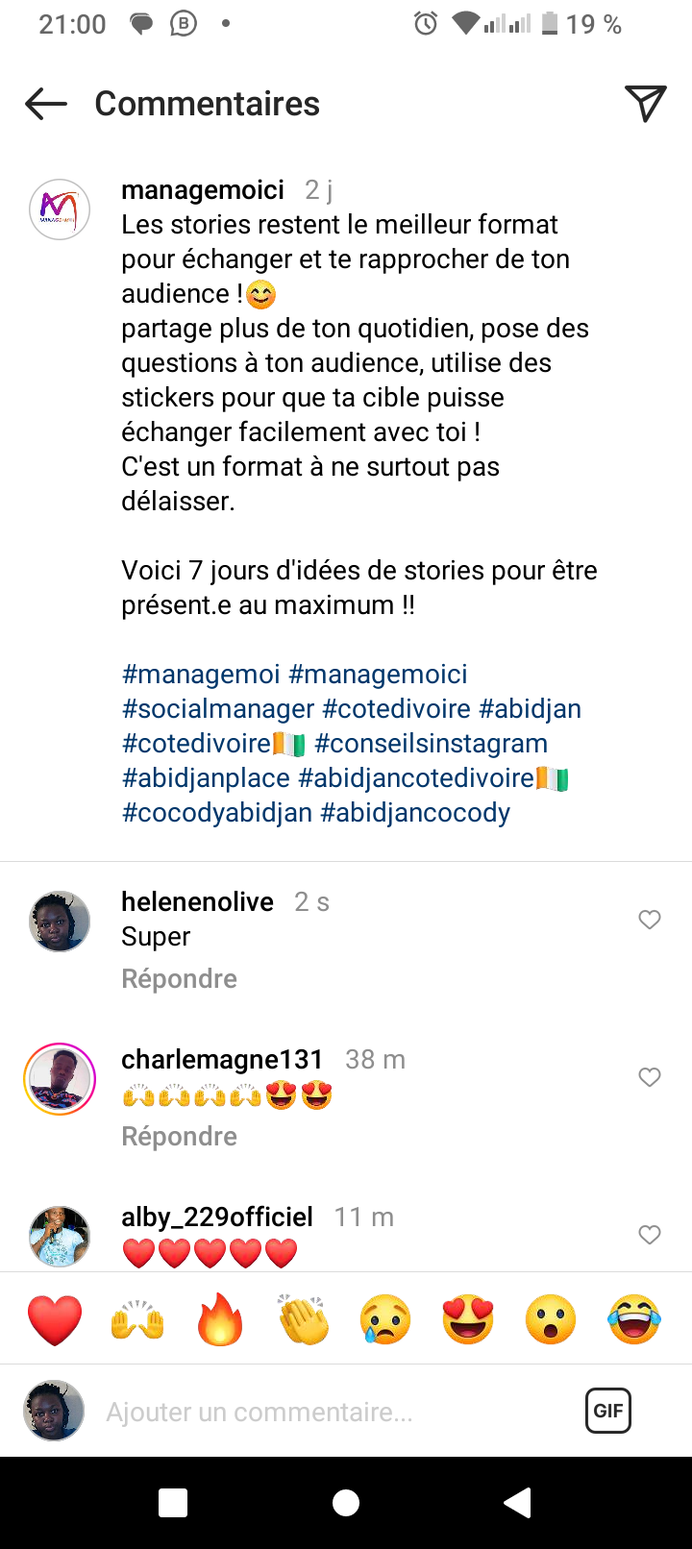Open the GIF picker button

coord(608,1411)
